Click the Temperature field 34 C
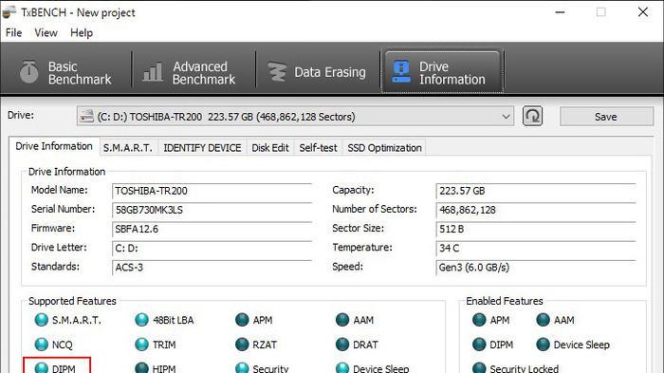The height and width of the screenshot is (373, 664). (x=536, y=248)
